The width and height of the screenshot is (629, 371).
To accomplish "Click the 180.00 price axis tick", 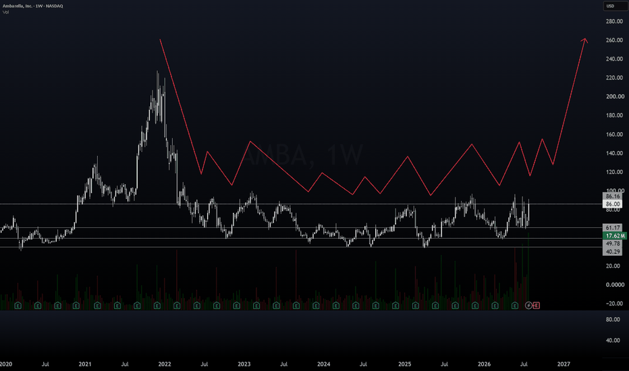I will (x=614, y=115).
